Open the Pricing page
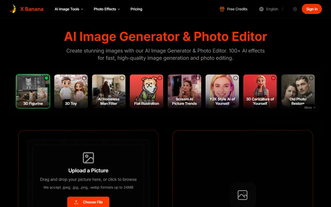Image resolution: width=331 pixels, height=207 pixels. [136, 9]
